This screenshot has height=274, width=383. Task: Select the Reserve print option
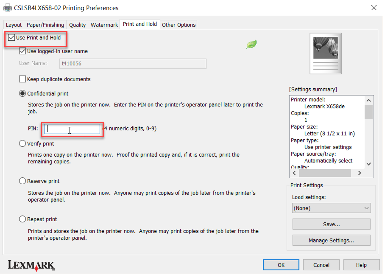click(23, 181)
